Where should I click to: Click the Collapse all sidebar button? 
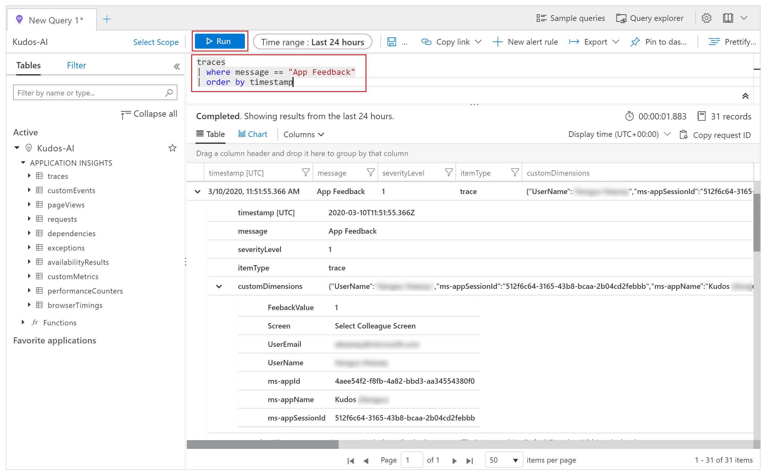pos(148,114)
